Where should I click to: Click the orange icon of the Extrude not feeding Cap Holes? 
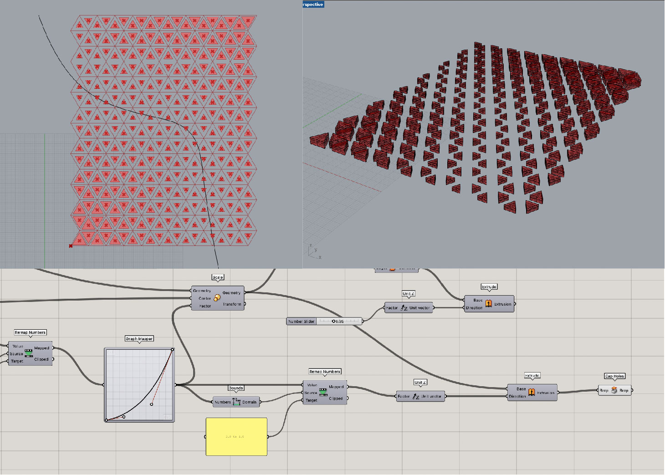pyautogui.click(x=488, y=303)
